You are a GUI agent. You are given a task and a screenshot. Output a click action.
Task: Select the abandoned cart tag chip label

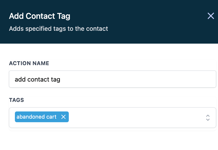click(36, 117)
